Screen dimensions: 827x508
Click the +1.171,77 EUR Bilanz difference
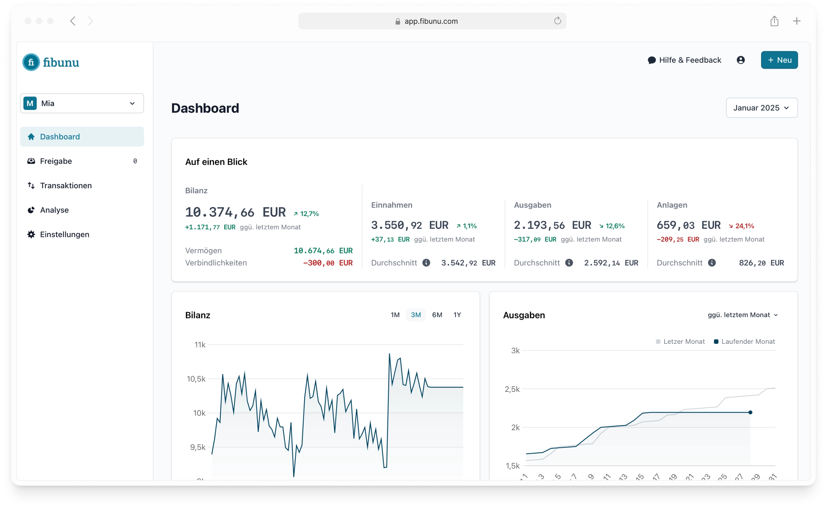[x=210, y=227]
